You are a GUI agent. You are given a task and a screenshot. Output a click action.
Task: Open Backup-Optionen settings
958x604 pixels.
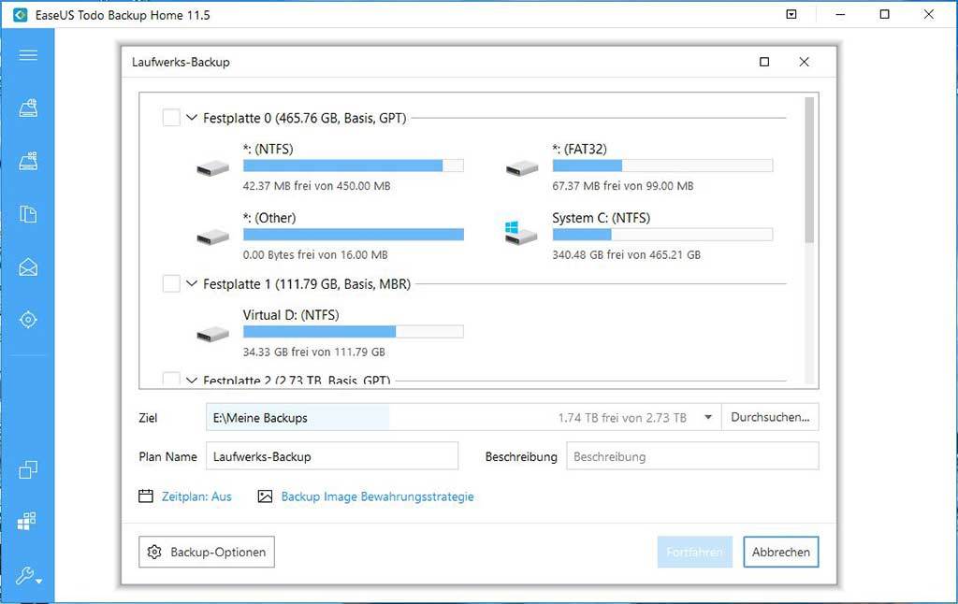click(x=207, y=552)
